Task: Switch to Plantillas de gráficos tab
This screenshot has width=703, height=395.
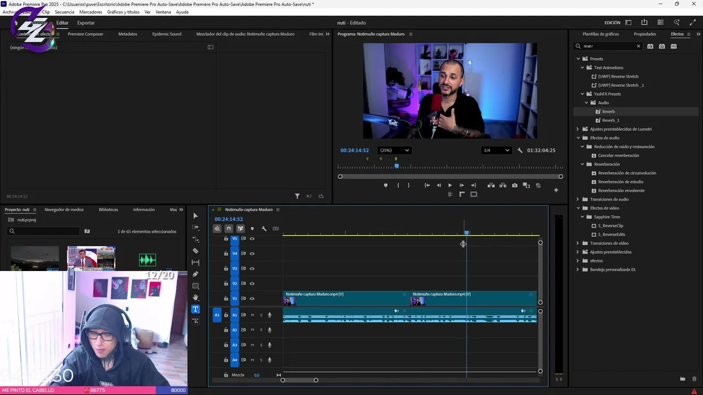Action: click(x=600, y=34)
